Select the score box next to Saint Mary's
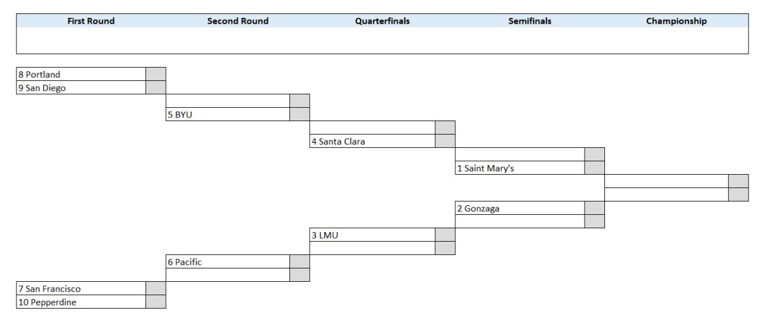The image size is (765, 322). pyautogui.click(x=594, y=168)
